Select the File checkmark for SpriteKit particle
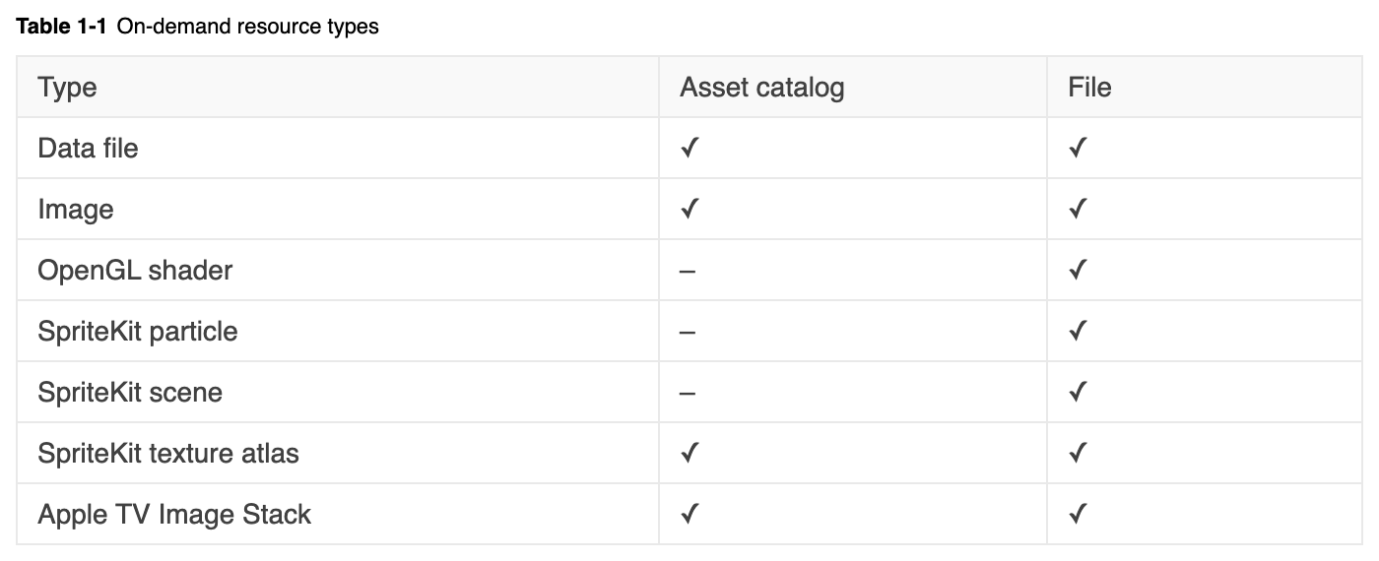 coord(1078,332)
